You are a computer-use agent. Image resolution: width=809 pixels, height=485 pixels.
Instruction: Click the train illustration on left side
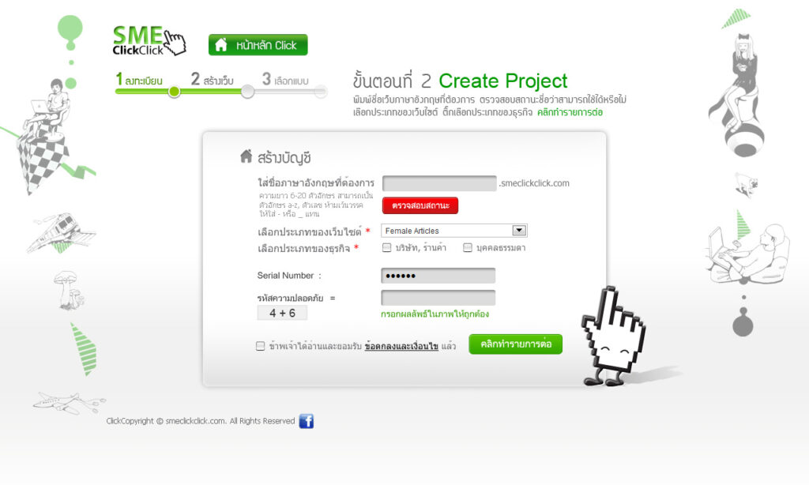(x=62, y=233)
